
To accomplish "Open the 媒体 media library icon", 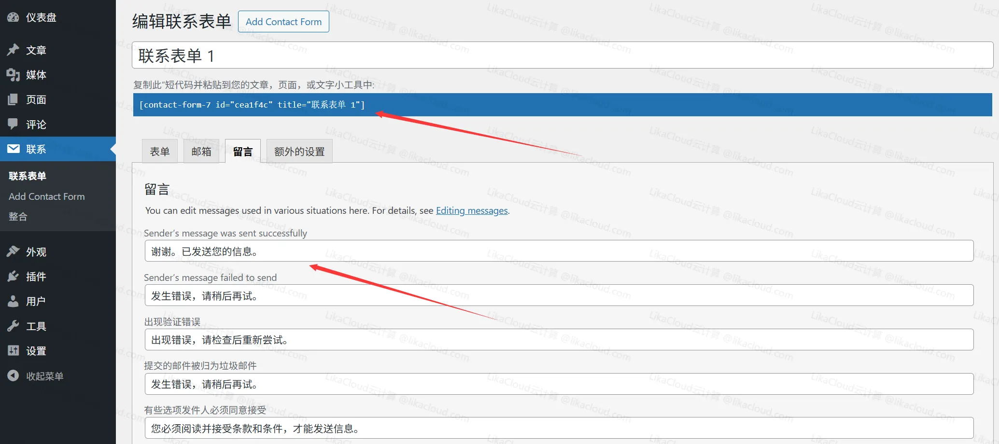I will tap(13, 75).
